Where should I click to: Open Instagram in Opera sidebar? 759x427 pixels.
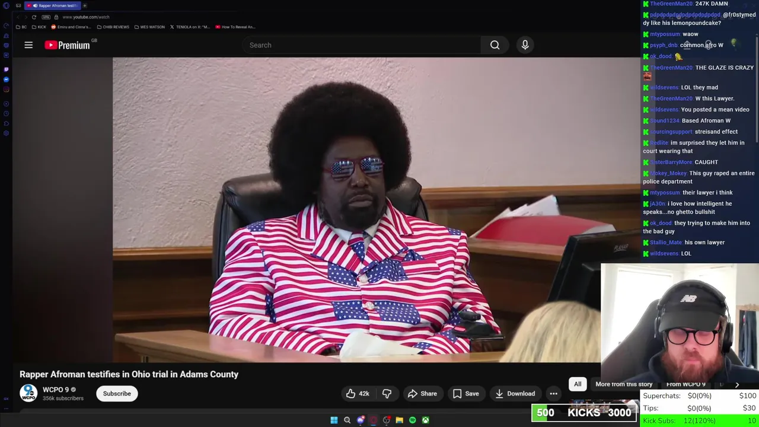pyautogui.click(x=6, y=90)
